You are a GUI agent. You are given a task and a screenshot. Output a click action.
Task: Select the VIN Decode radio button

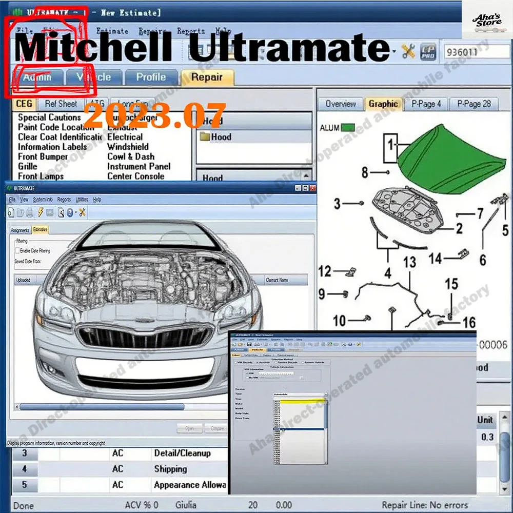236,363
